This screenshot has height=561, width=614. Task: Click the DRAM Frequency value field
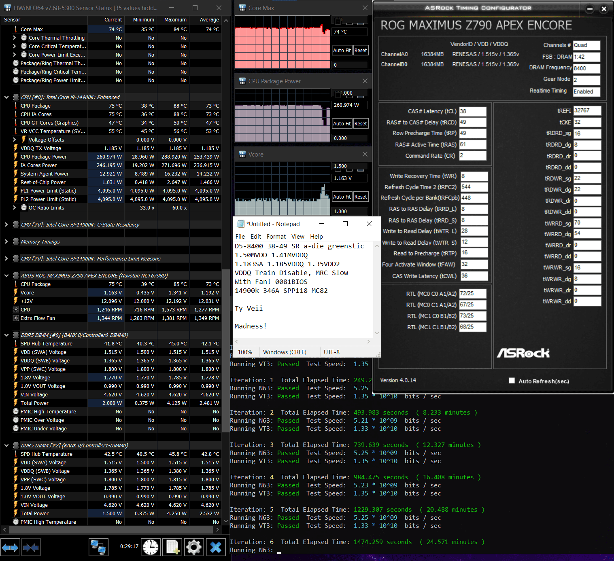coord(587,68)
